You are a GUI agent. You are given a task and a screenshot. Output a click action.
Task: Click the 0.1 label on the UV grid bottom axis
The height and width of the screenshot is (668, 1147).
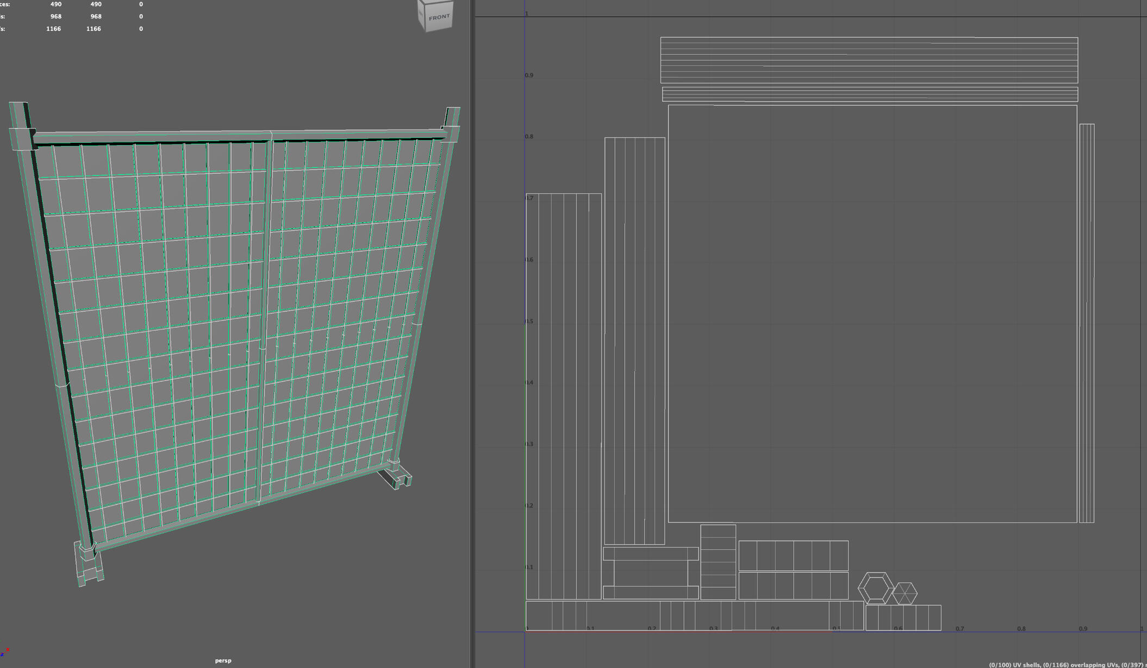[590, 628]
